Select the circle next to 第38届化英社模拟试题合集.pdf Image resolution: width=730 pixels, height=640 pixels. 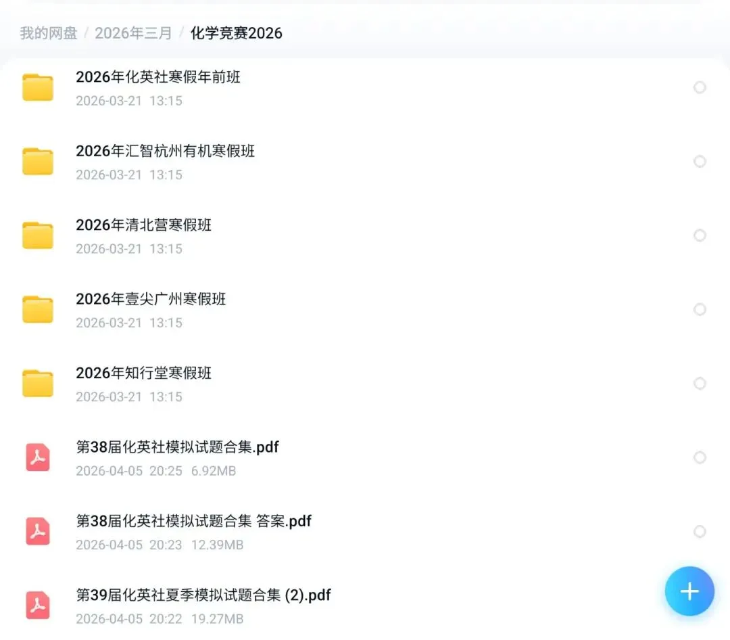700,457
